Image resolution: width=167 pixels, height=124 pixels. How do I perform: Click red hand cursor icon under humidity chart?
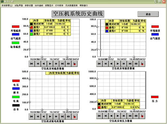142,64
